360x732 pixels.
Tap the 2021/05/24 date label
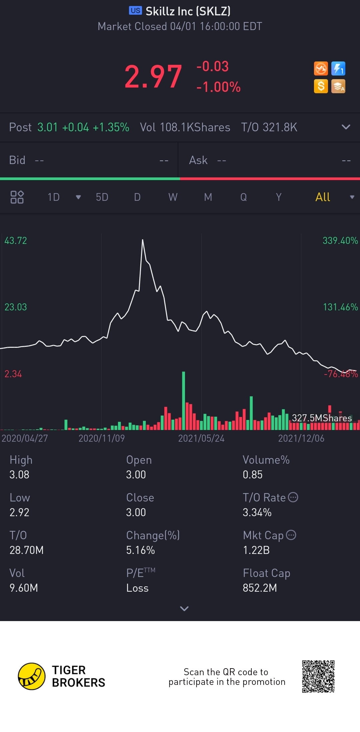pyautogui.click(x=201, y=438)
